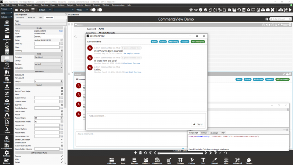The image size is (293, 165).
Task: Go to the Apps workspace
Action: coord(7,44)
